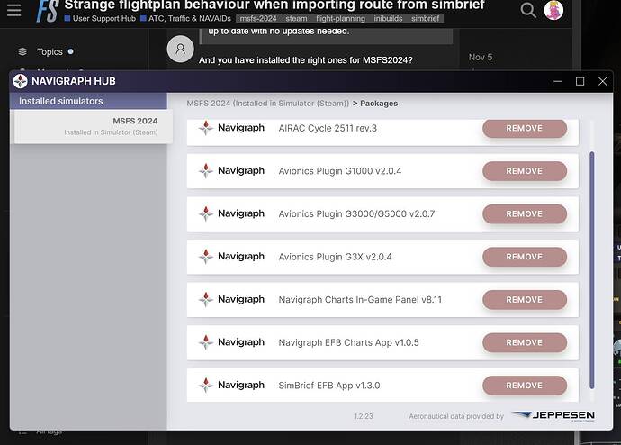Open the user avatar profile menu
The width and height of the screenshot is (621, 445).
point(553,10)
